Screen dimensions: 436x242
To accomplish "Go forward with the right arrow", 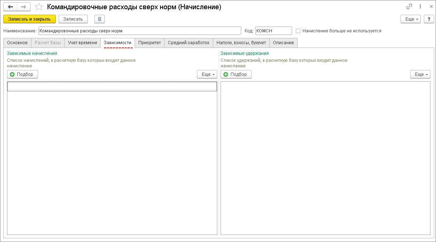I will pos(24,7).
